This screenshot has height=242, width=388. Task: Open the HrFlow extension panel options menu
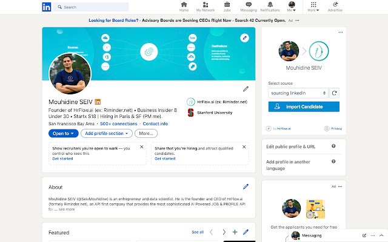pos(341,32)
